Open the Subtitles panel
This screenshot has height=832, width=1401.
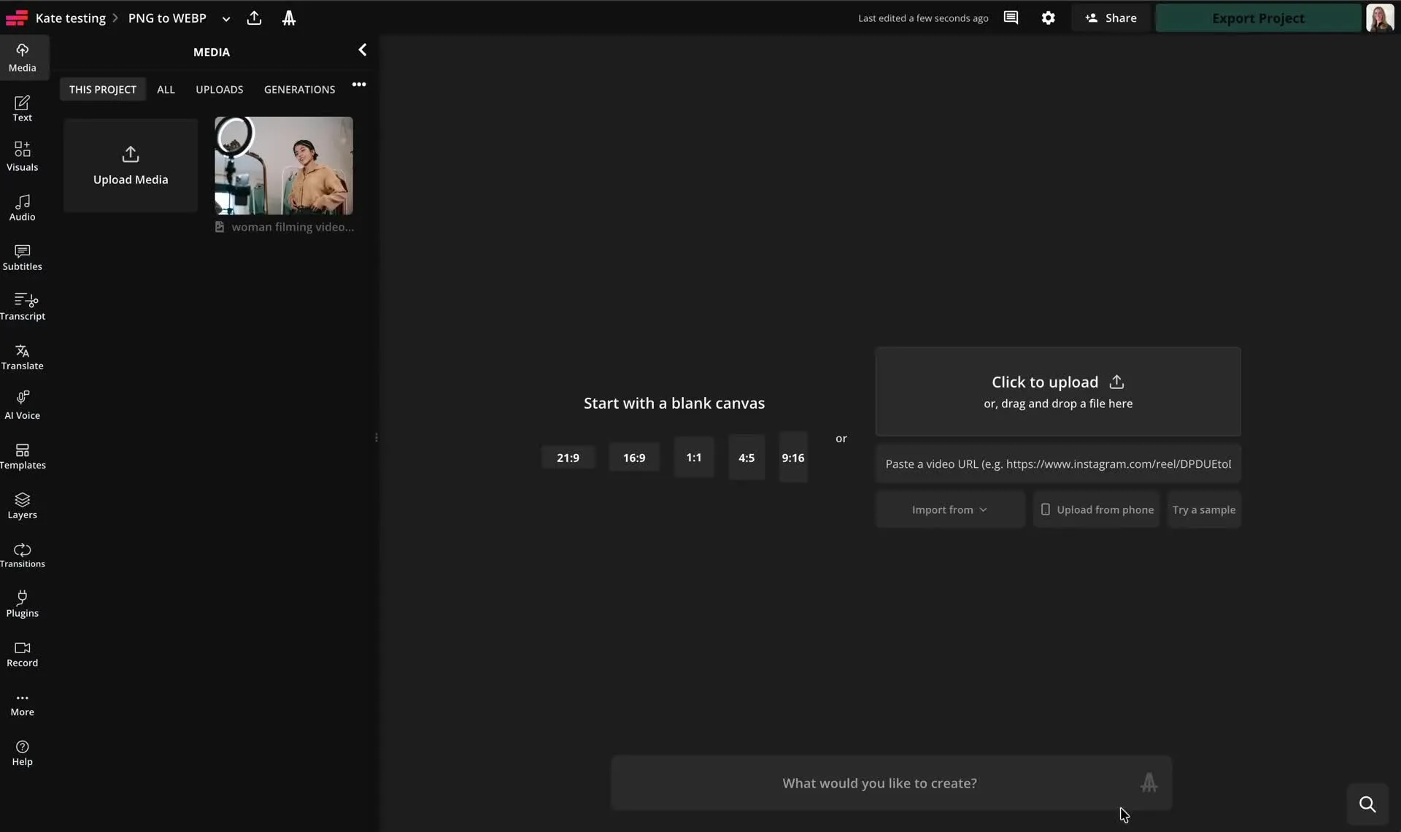pos(22,257)
